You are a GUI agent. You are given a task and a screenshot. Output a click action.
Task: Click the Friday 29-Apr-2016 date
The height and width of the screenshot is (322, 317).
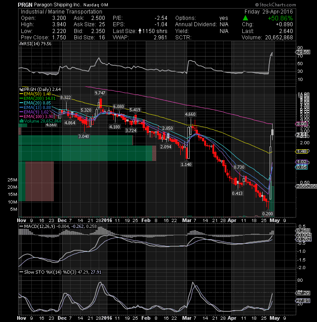[269, 12]
